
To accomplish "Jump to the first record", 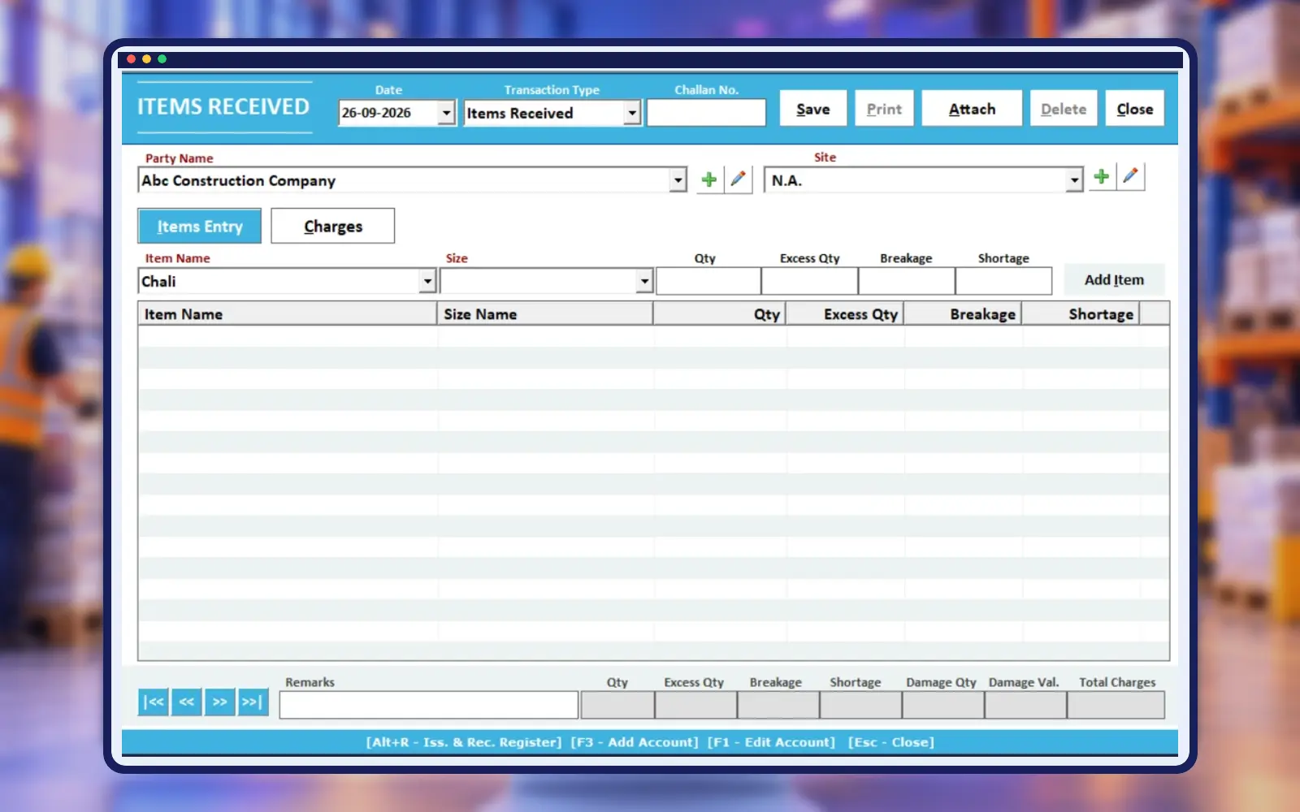I will (x=154, y=702).
